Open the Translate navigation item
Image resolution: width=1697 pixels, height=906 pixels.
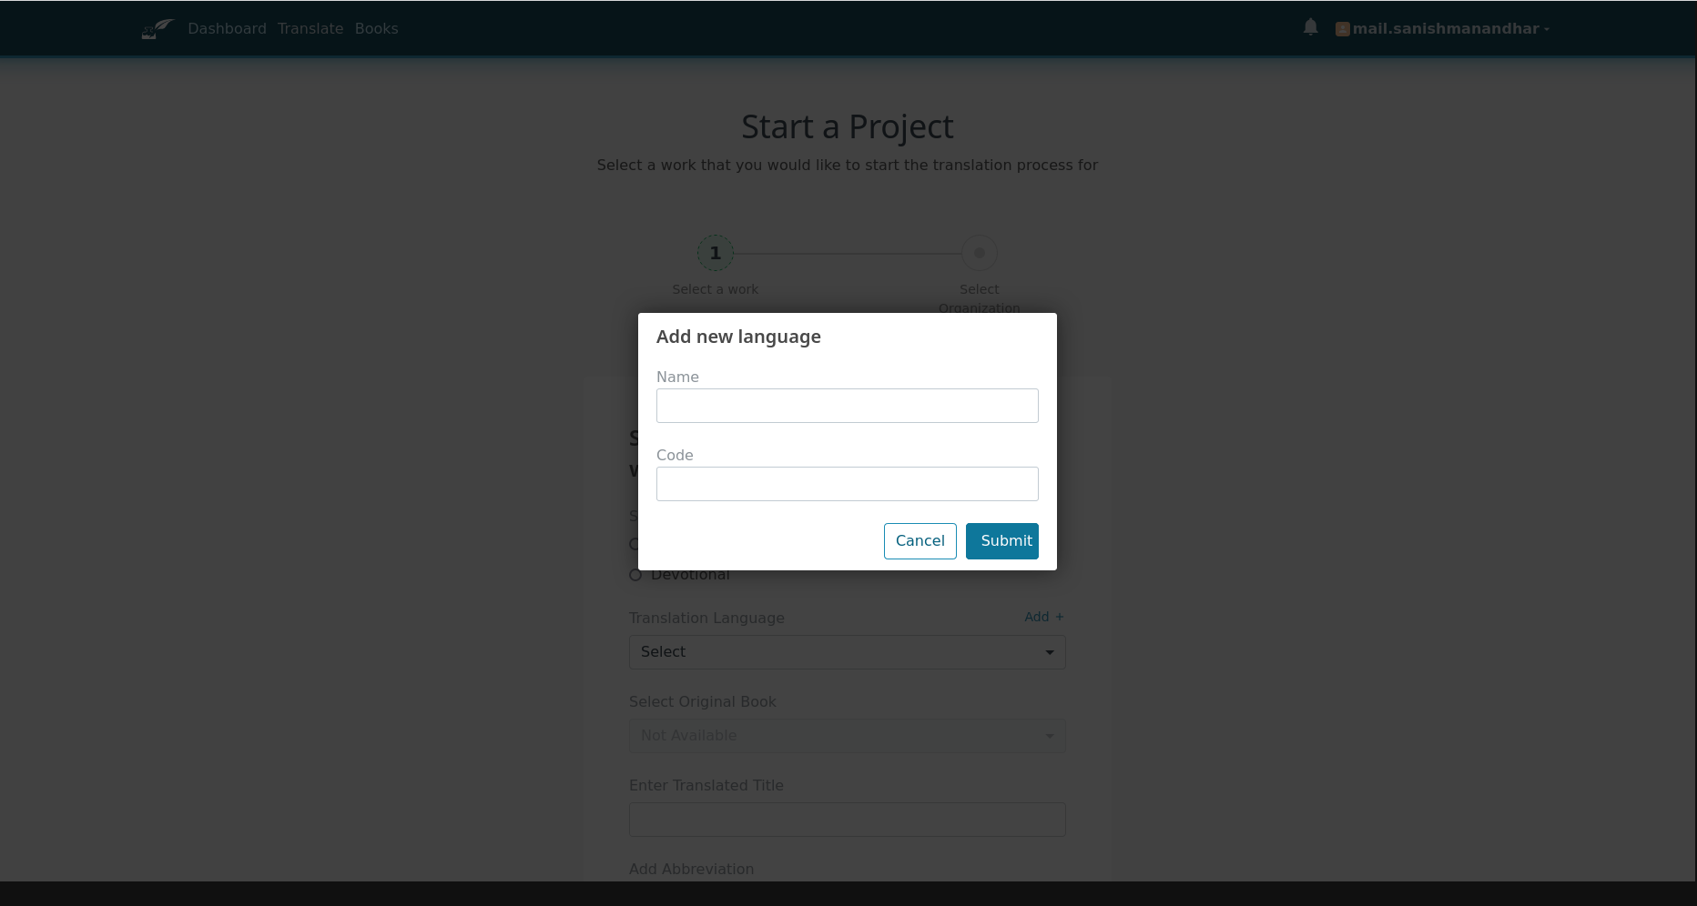(310, 29)
